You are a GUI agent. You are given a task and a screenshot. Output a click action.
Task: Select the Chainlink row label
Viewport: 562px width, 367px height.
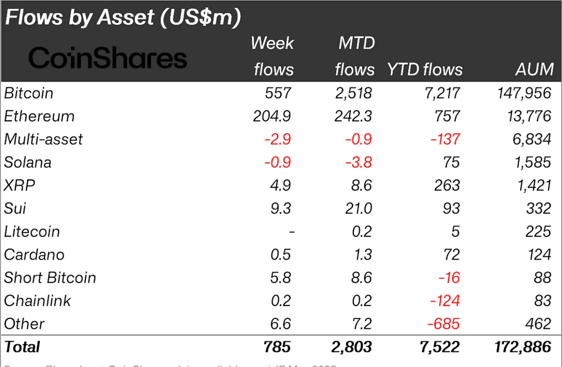pyautogui.click(x=38, y=300)
